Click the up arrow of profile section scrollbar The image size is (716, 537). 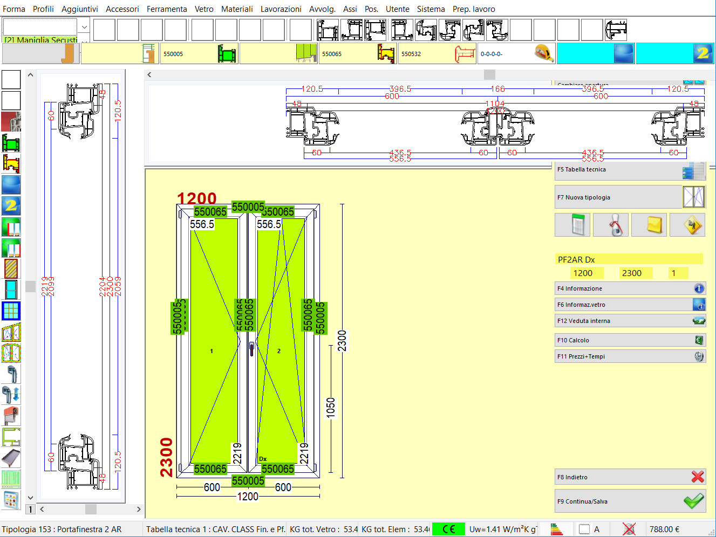[30, 75]
